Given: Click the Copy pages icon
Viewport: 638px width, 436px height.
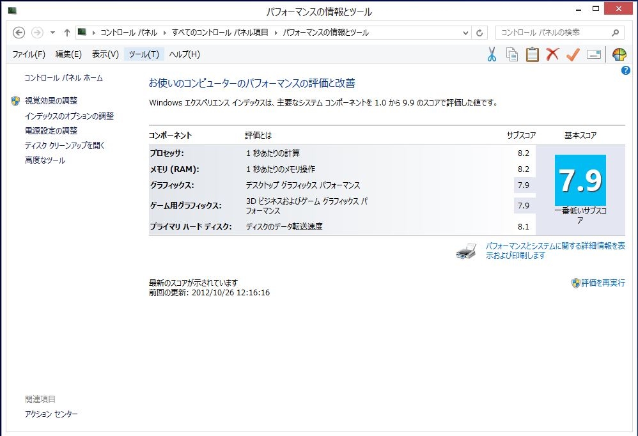Looking at the screenshot, I should [x=512, y=54].
